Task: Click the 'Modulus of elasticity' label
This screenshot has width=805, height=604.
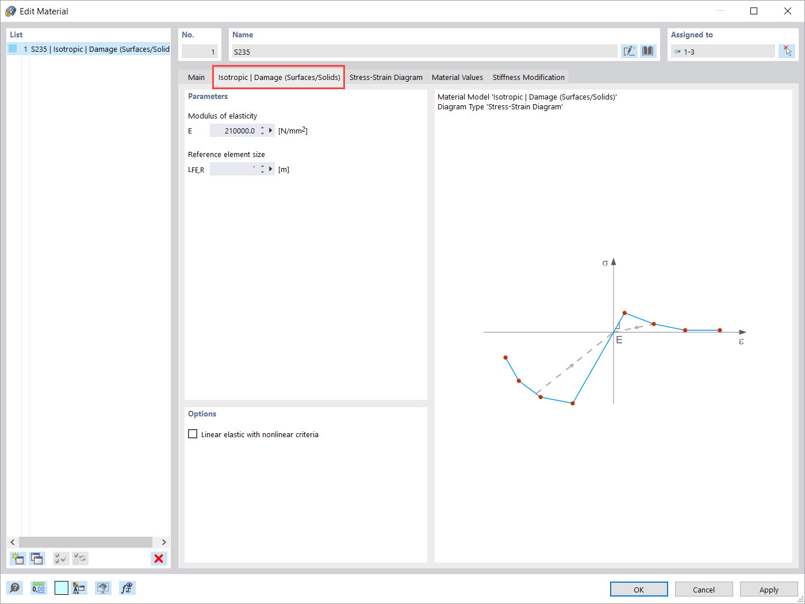Action: pyautogui.click(x=223, y=116)
